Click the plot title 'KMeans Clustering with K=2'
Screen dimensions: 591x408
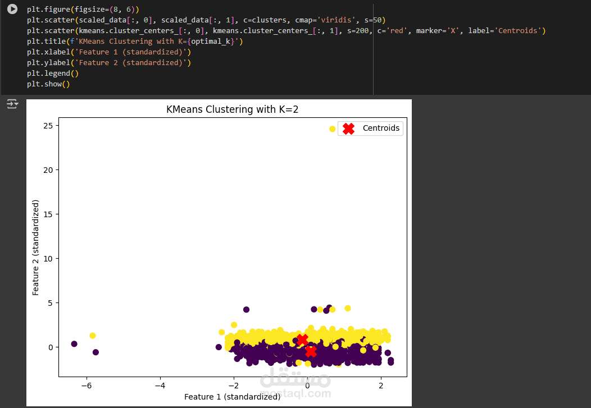pos(232,109)
